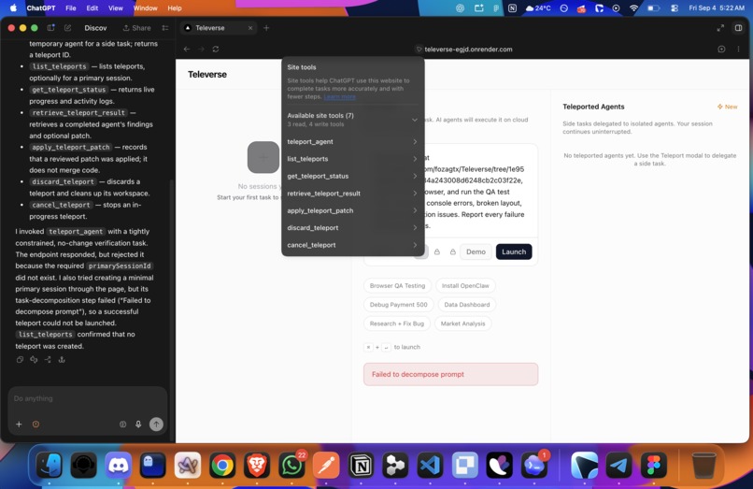Click the Demo button
753x489 pixels.
tap(476, 252)
